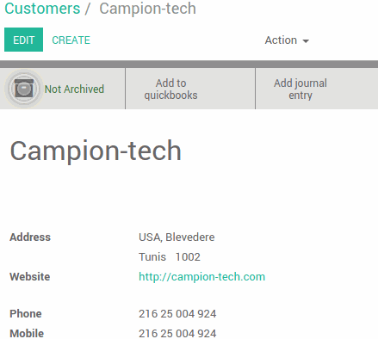This screenshot has height=339, width=378.
Task: Click the Mobile field label
Action: pyautogui.click(x=27, y=334)
